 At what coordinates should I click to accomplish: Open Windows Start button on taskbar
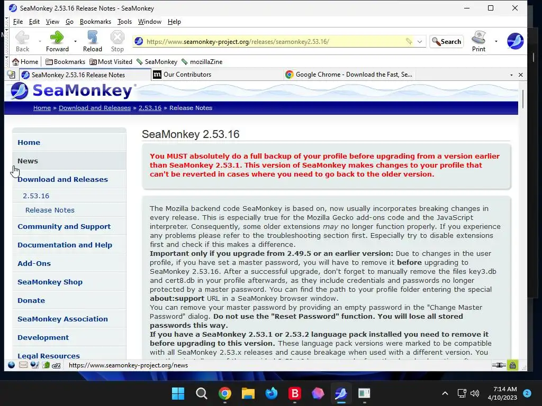(x=178, y=393)
